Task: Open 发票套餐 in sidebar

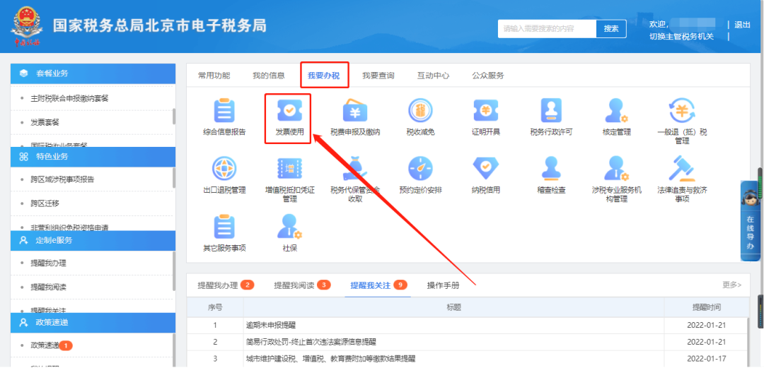Action: tap(45, 122)
